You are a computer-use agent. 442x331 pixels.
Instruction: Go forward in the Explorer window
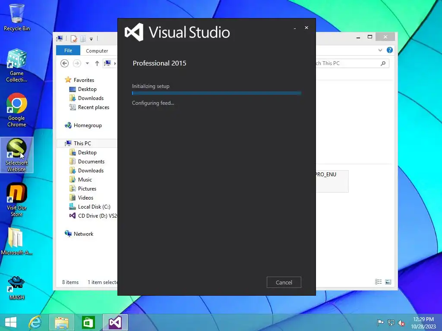click(77, 63)
